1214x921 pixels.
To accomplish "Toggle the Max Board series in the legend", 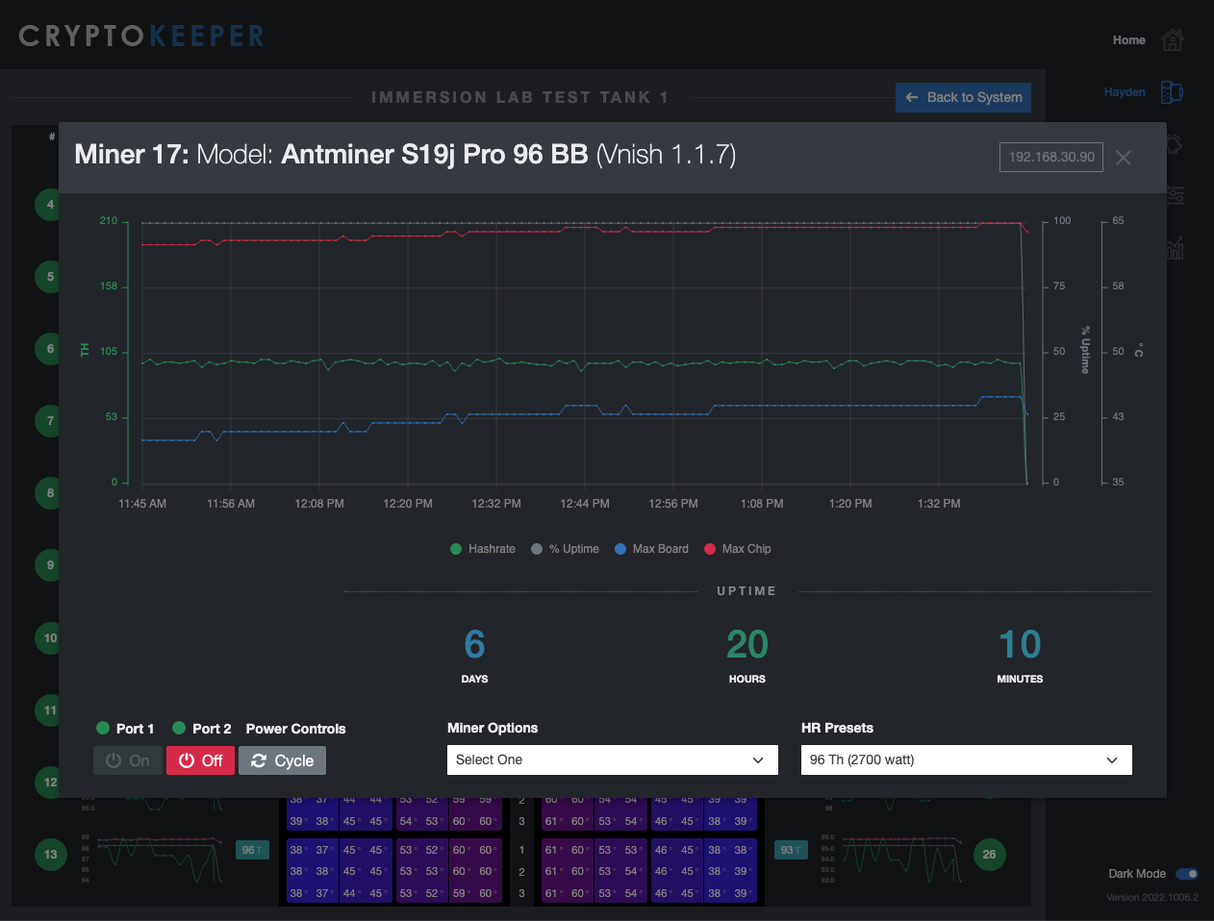I will pos(651,548).
